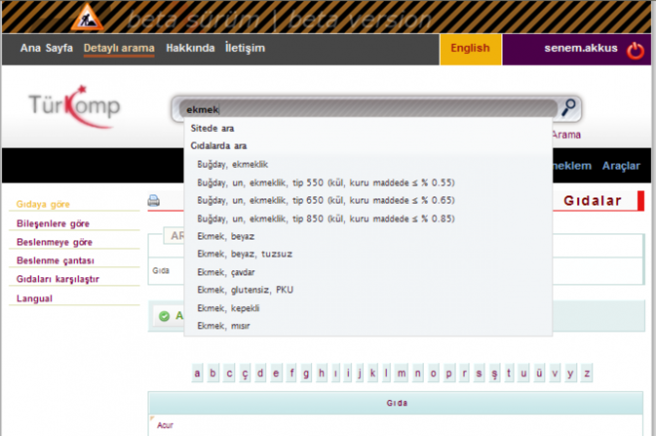Viewport: 656px width, 436px height.
Task: Open the Araçlar menu
Action: coord(621,166)
